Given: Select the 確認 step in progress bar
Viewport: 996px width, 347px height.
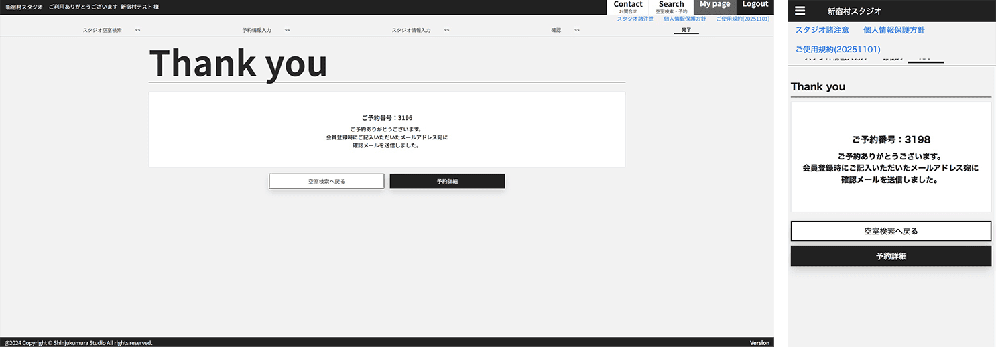Looking at the screenshot, I should [556, 31].
